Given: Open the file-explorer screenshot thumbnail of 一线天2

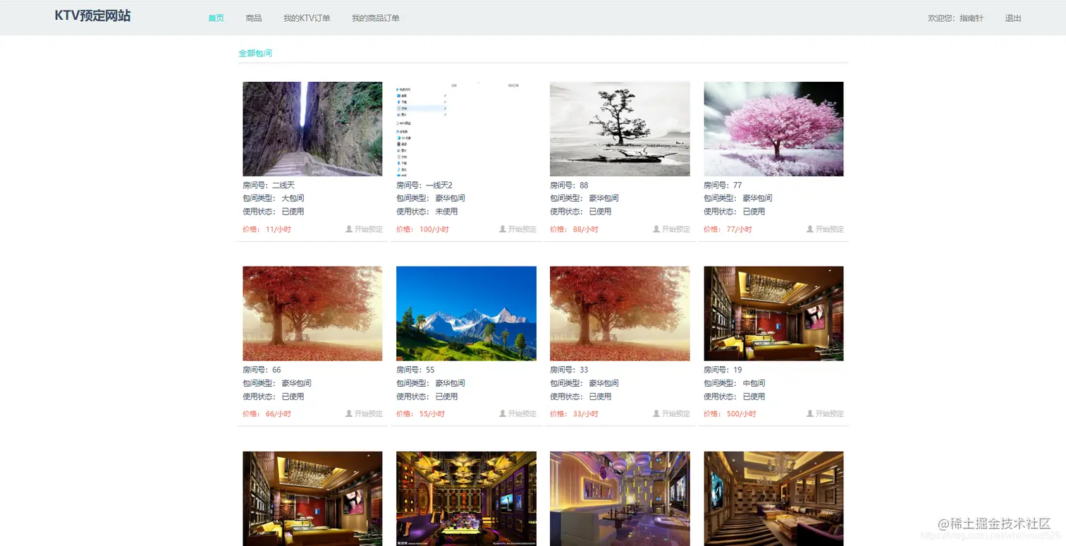Looking at the screenshot, I should [466, 129].
